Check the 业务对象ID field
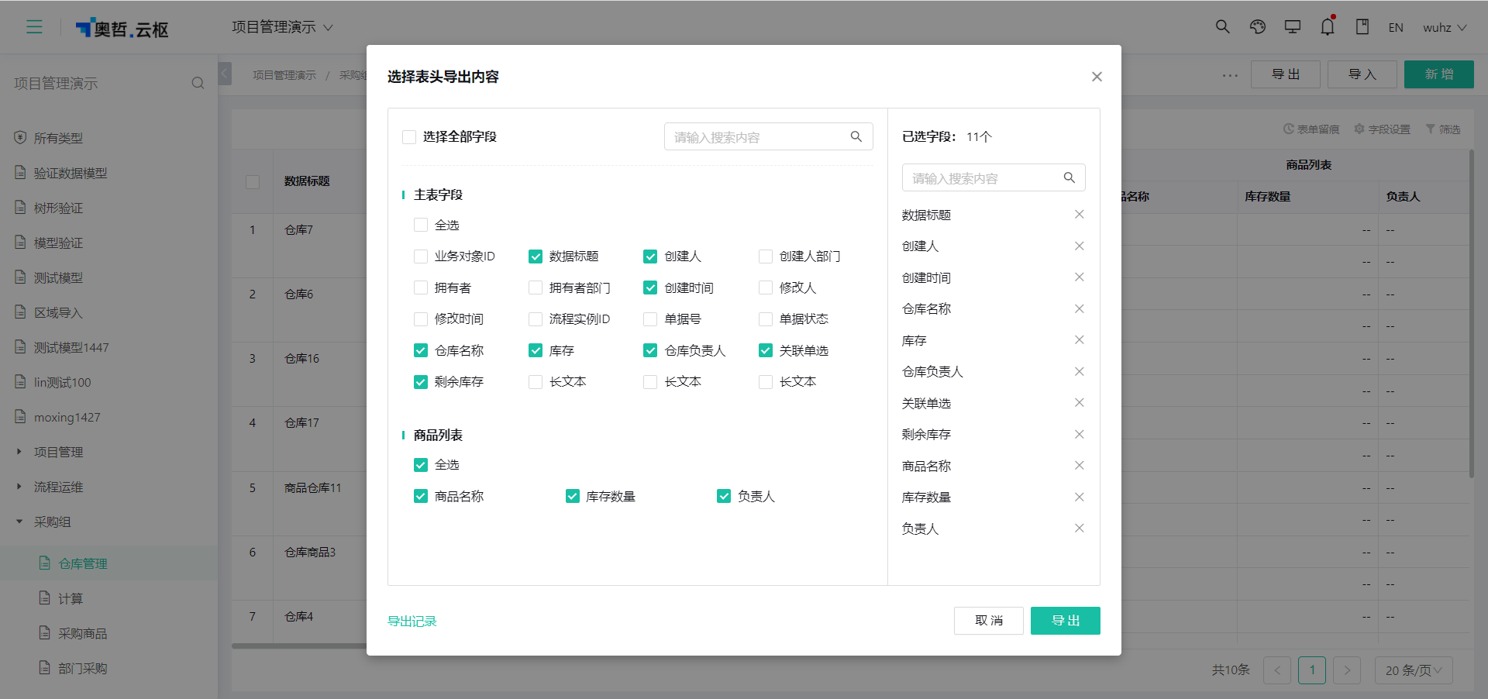1488x699 pixels. point(421,257)
